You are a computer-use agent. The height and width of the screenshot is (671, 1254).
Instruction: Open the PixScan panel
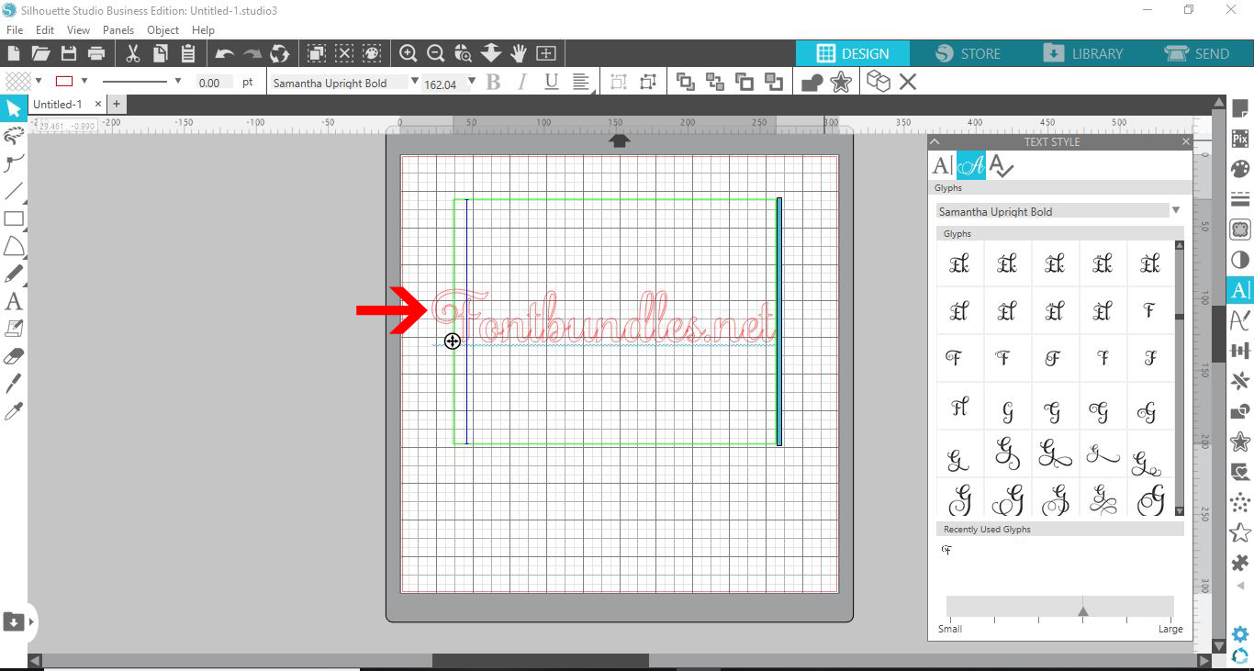(x=1240, y=140)
